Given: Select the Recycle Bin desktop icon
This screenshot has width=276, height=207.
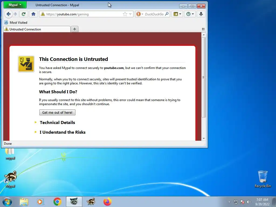Looking at the screenshot, I should [263, 179].
